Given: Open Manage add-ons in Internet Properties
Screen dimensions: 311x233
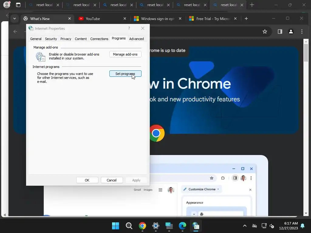Looking at the screenshot, I should [x=125, y=54].
